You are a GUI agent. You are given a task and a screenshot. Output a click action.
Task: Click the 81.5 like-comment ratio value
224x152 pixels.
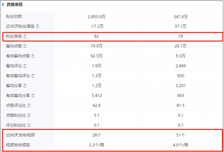click(x=180, y=105)
